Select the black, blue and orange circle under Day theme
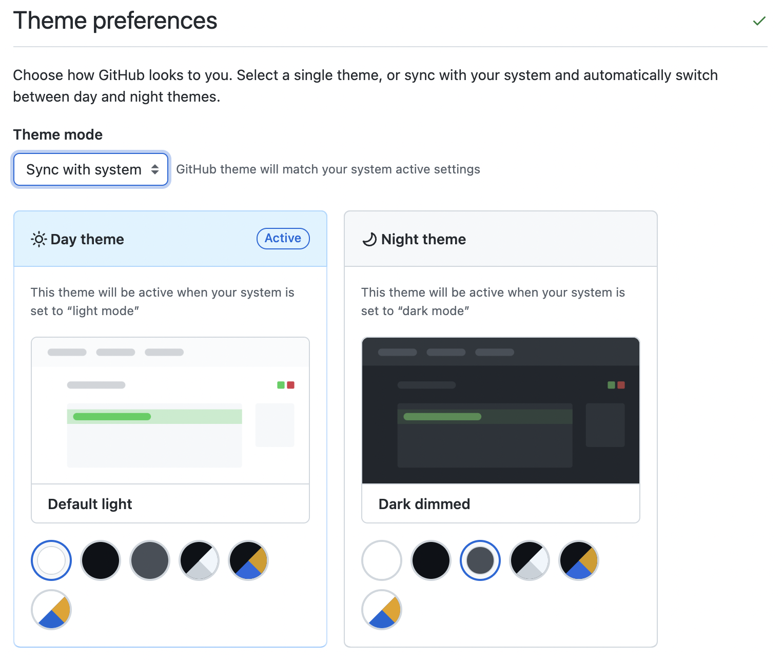783x661 pixels. (x=248, y=560)
